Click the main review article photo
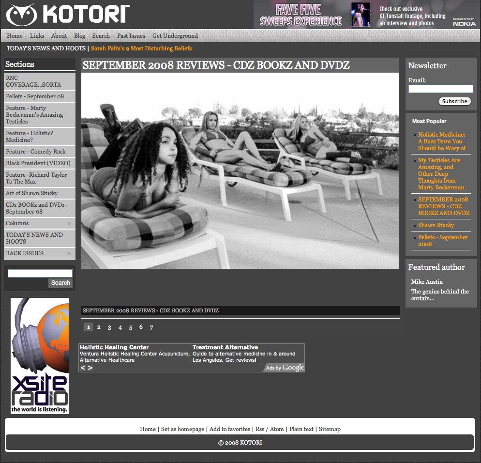The height and width of the screenshot is (463, 481). 240,170
